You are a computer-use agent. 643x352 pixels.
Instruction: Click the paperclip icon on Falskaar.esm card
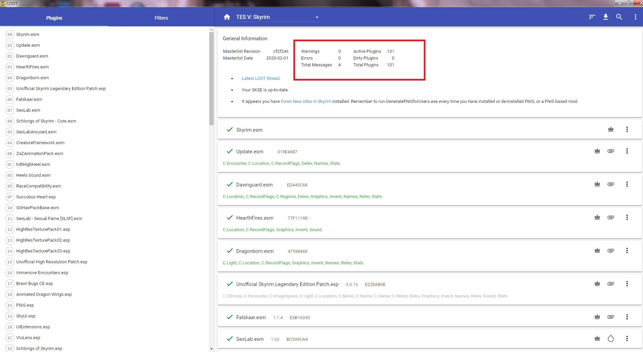click(611, 317)
